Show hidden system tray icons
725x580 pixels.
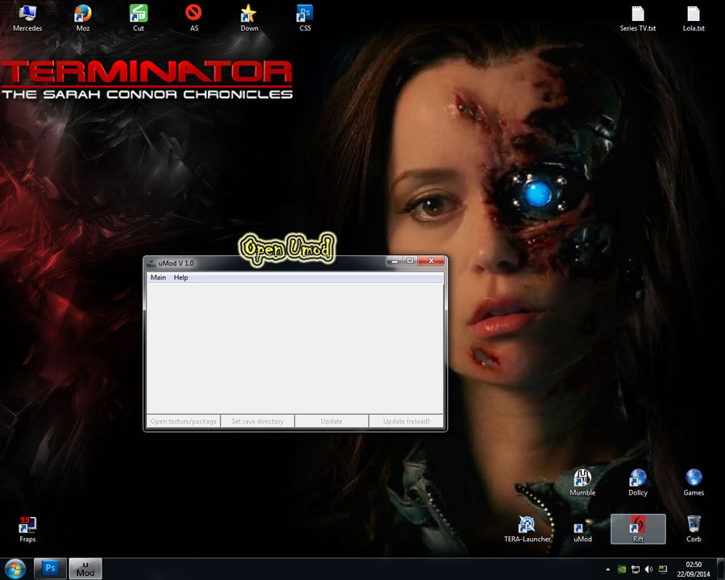click(x=608, y=570)
